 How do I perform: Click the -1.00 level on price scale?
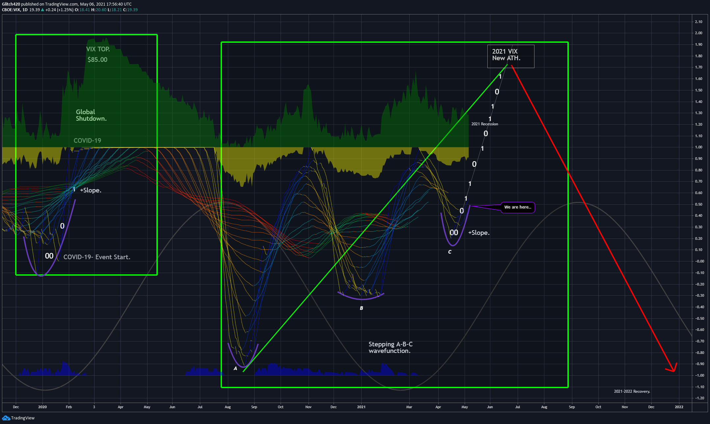[699, 375]
